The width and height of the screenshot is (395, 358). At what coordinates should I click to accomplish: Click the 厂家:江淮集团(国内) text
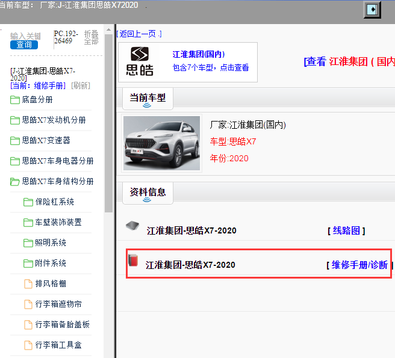click(x=247, y=125)
